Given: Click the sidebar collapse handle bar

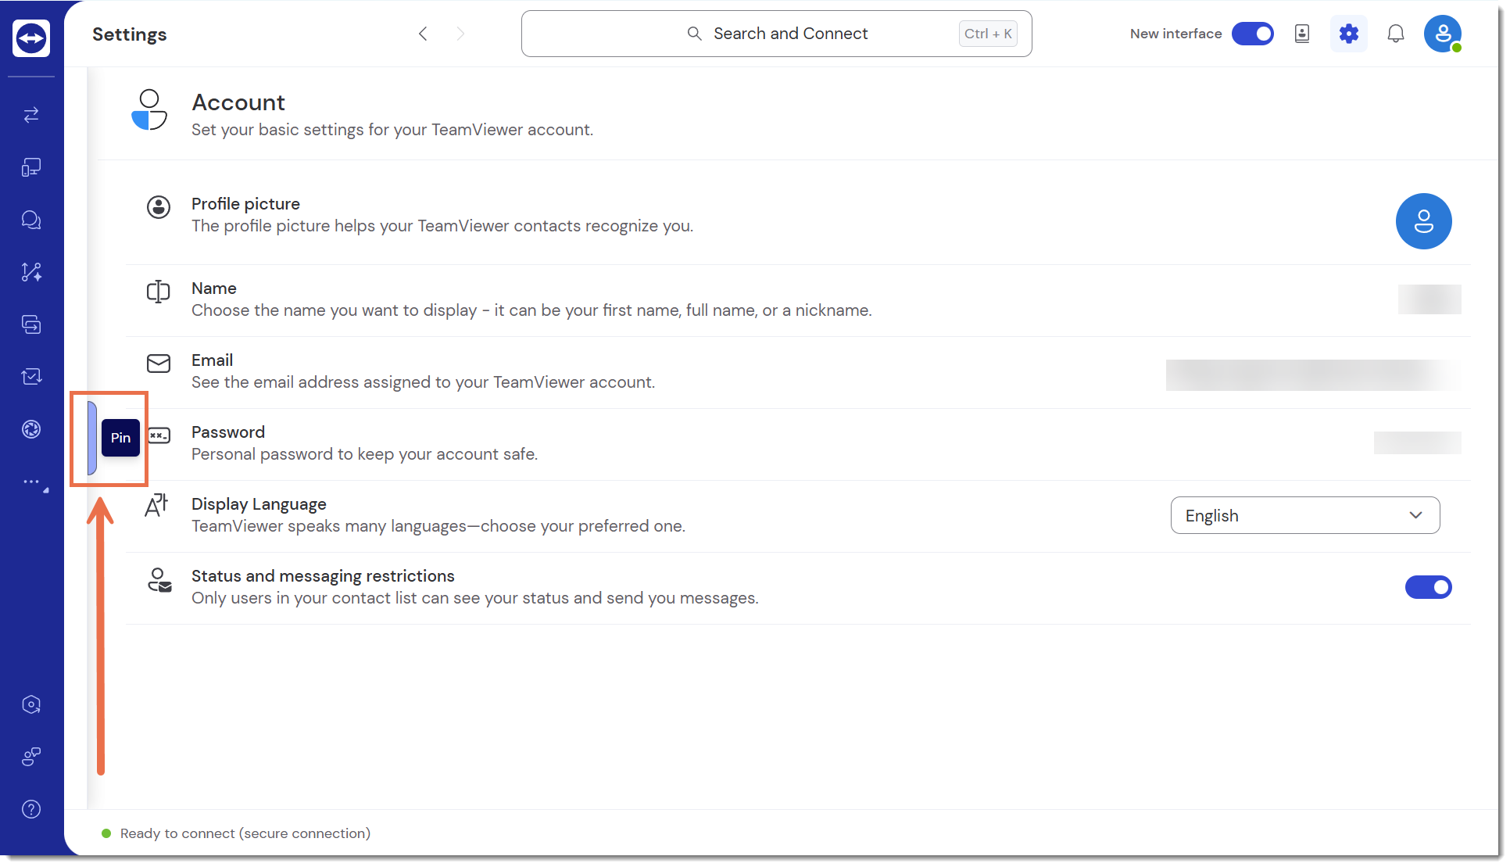Looking at the screenshot, I should [x=91, y=438].
